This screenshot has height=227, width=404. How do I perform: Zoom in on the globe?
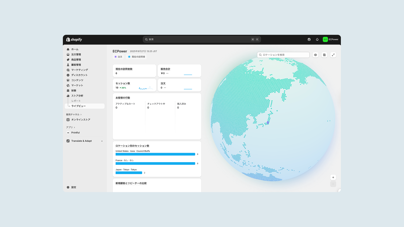click(x=333, y=177)
